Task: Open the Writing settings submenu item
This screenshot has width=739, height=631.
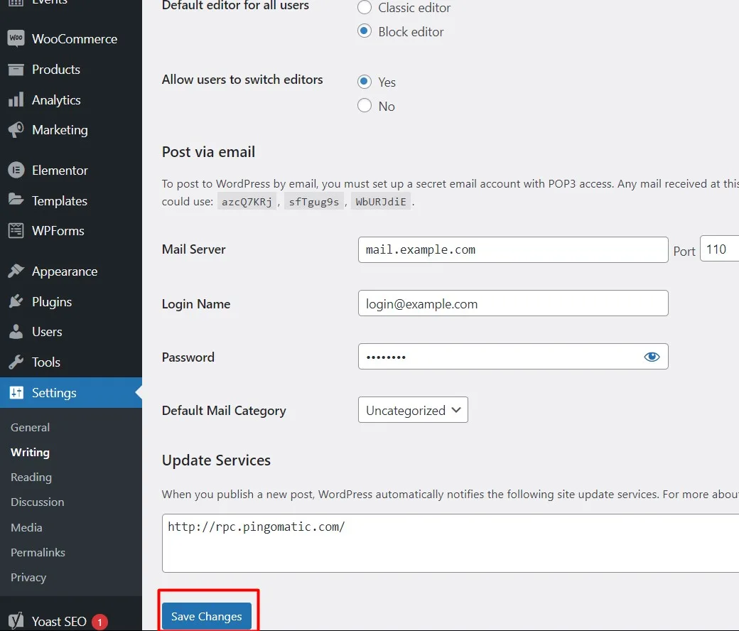Action: click(x=30, y=453)
